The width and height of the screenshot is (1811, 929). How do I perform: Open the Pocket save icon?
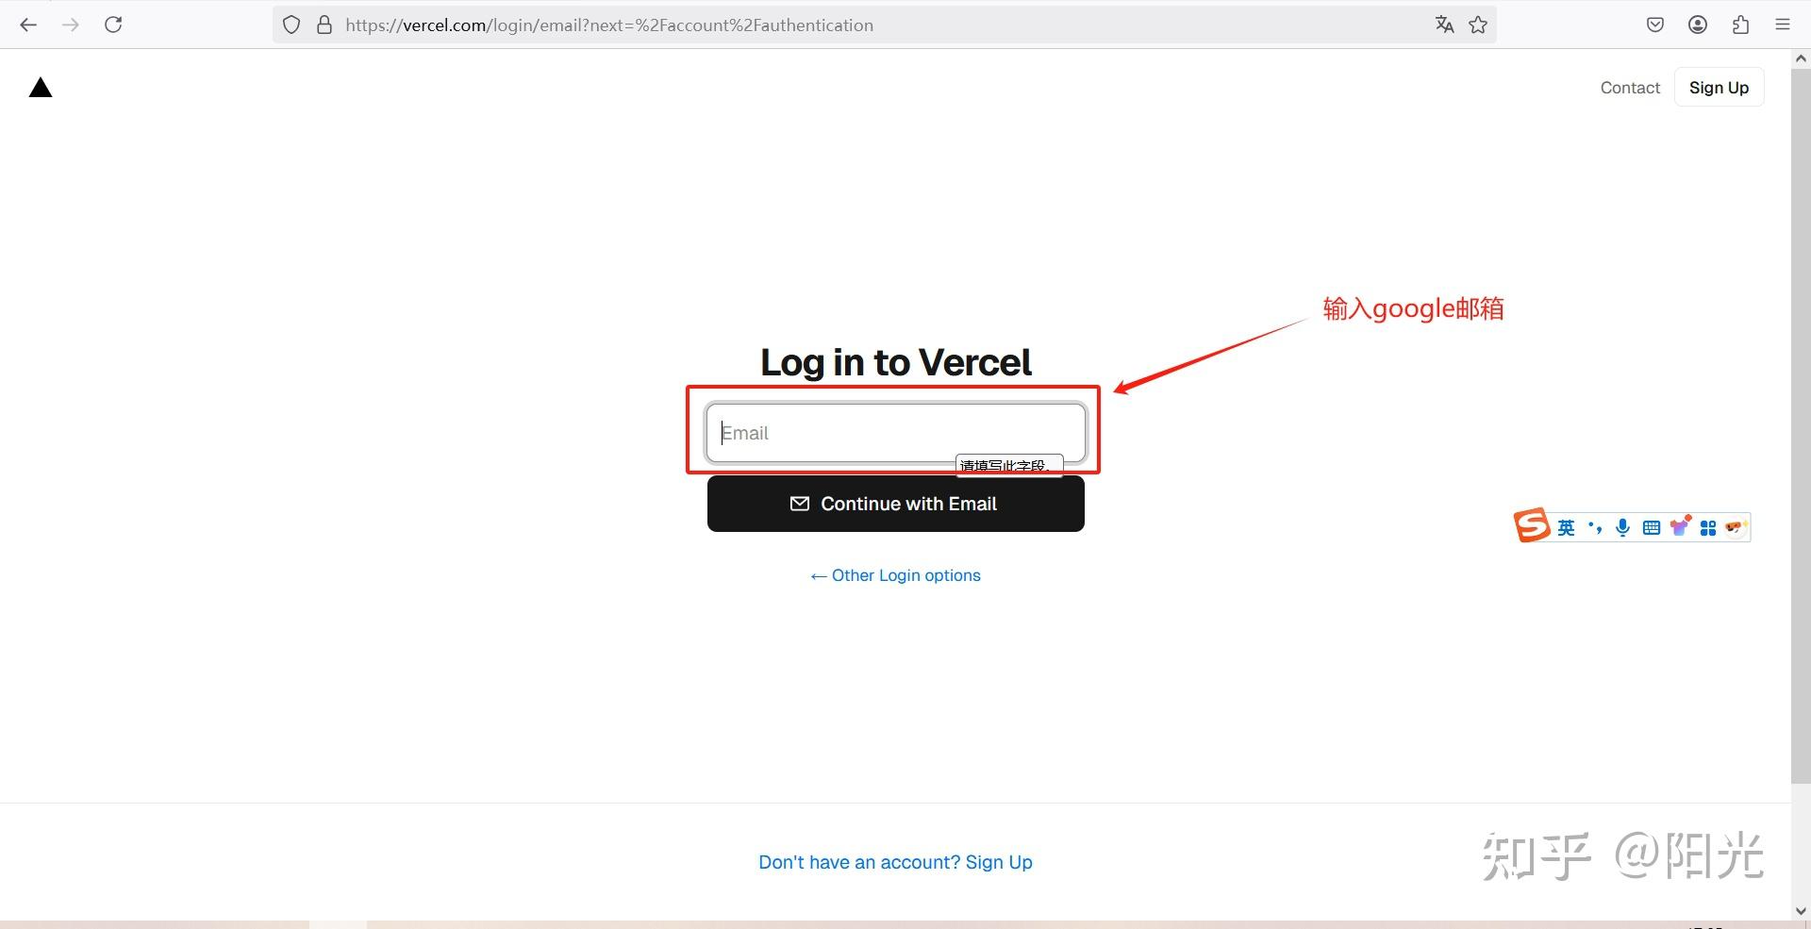[1655, 25]
